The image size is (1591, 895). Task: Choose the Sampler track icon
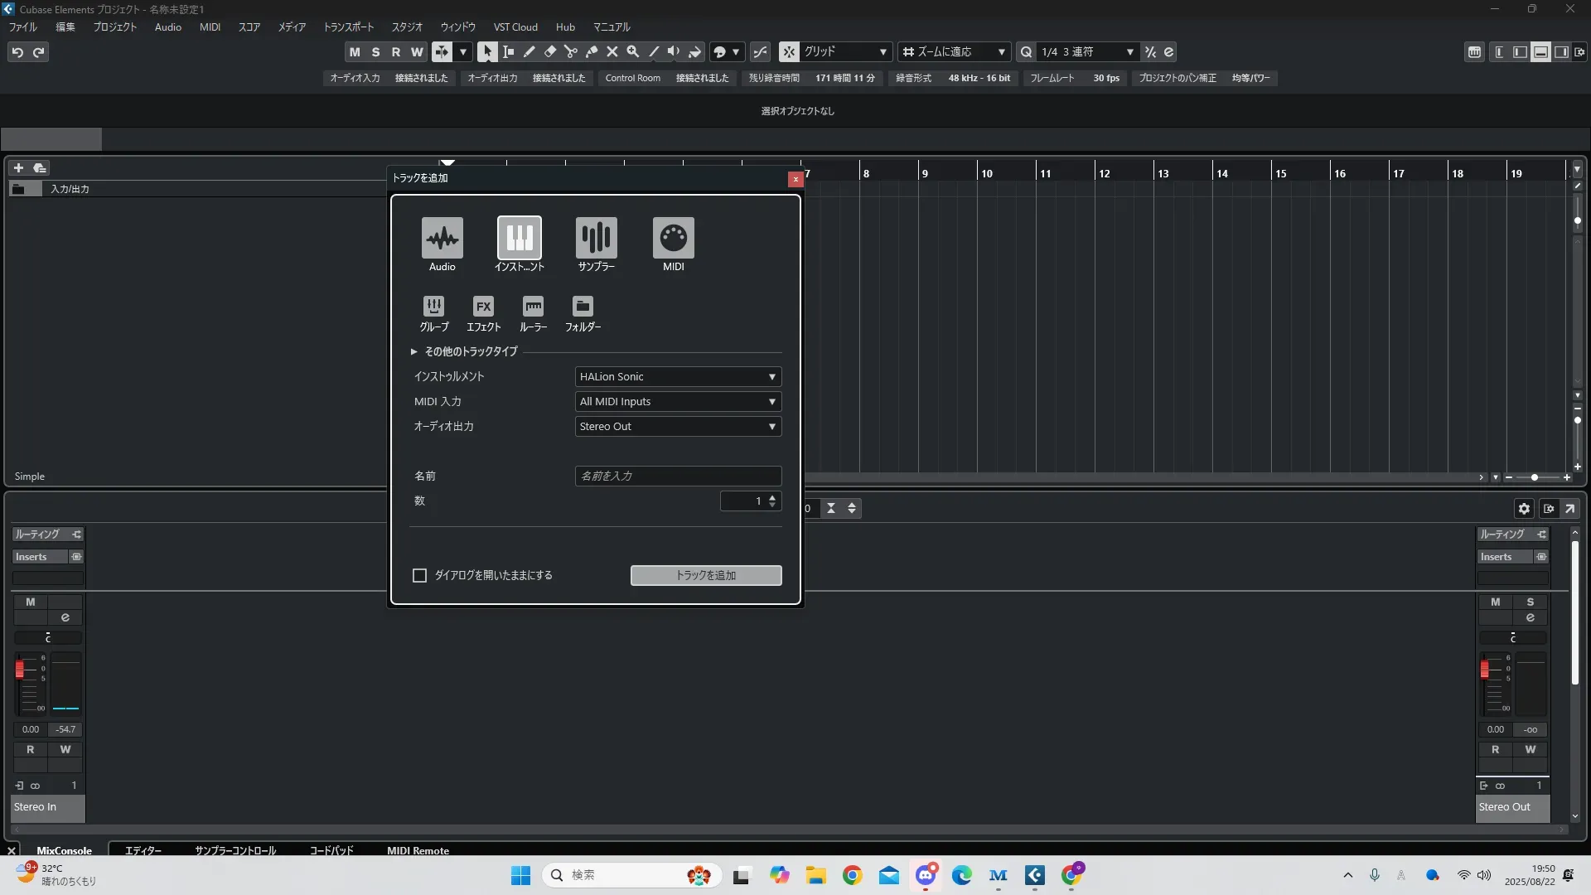tap(596, 239)
